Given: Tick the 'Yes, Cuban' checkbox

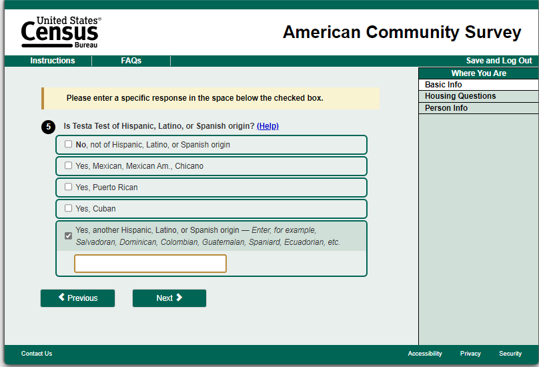Looking at the screenshot, I should [x=68, y=208].
